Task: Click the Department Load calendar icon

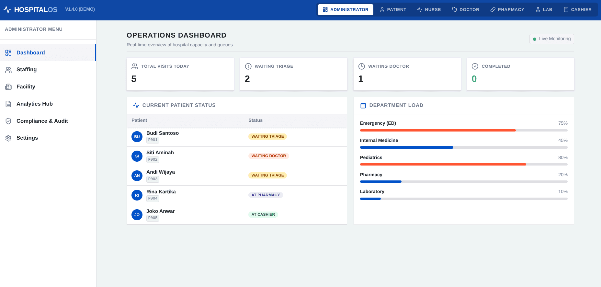Action: (363, 106)
